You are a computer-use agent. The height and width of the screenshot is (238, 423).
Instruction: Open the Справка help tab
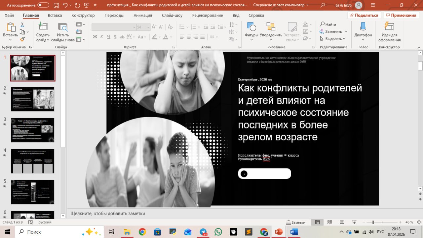[256, 15]
